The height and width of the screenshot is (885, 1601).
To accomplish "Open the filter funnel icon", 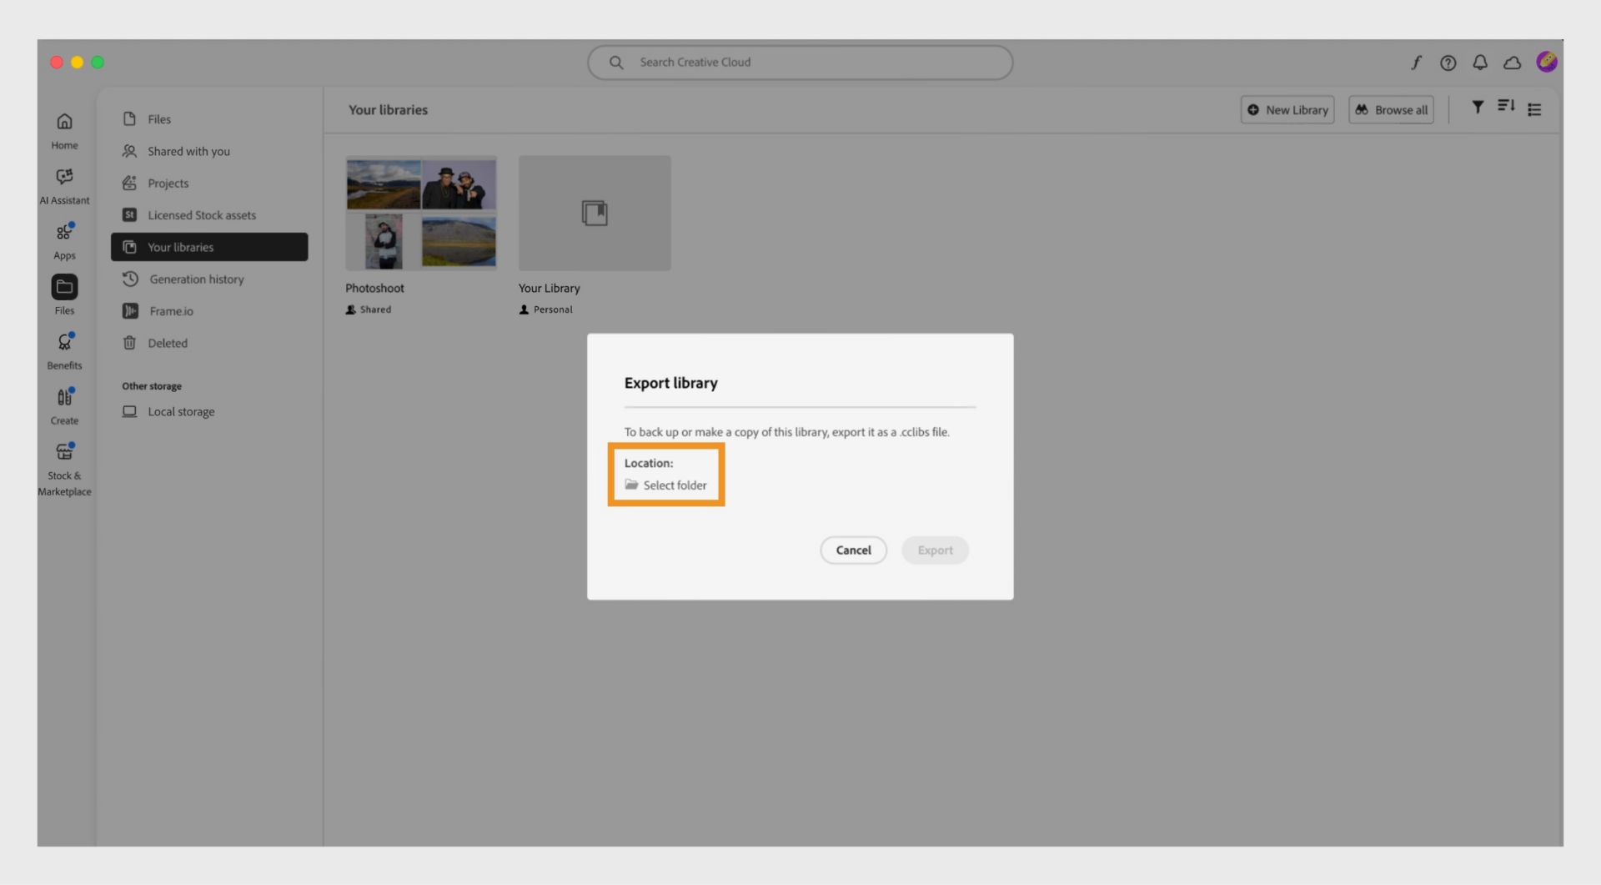I will [1478, 107].
